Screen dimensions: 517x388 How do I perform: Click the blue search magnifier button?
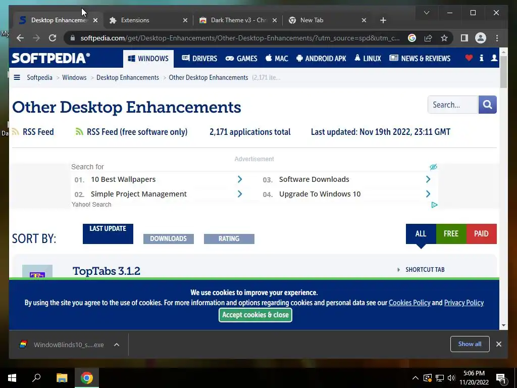coord(487,105)
